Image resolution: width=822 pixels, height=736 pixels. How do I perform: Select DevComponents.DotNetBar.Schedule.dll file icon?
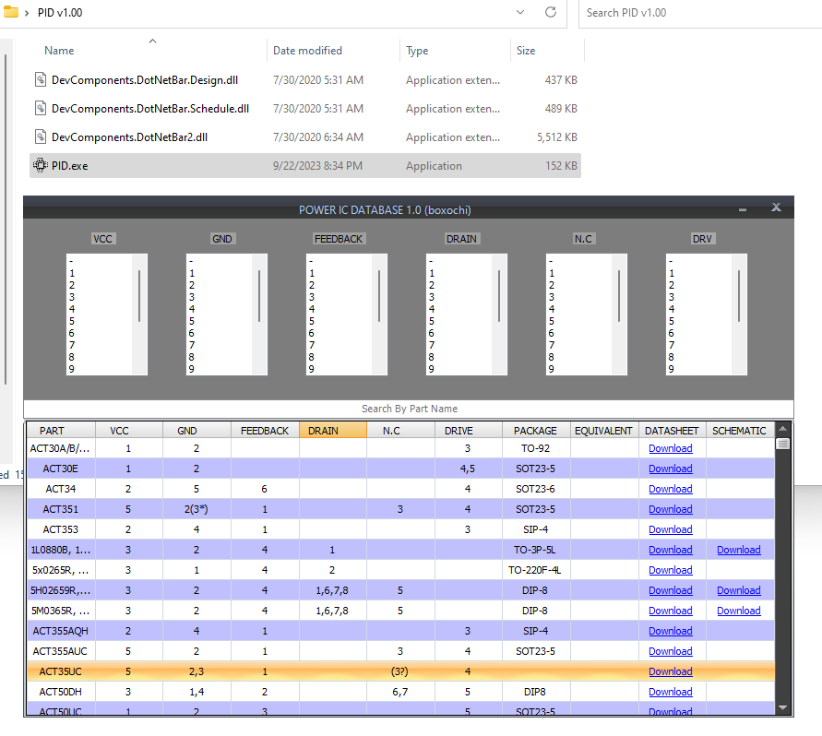pos(41,109)
